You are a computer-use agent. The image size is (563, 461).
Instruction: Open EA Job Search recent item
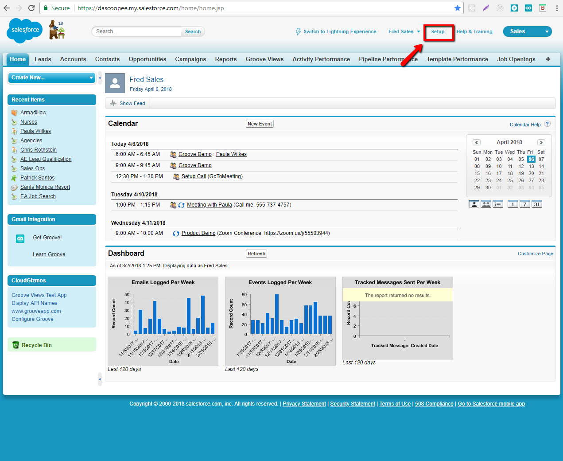tap(38, 196)
